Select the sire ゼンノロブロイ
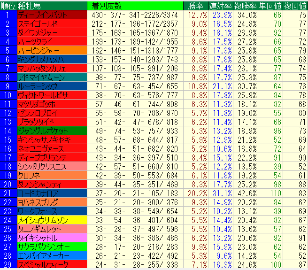Viewport: 308px width, 270px height. pos(52,113)
